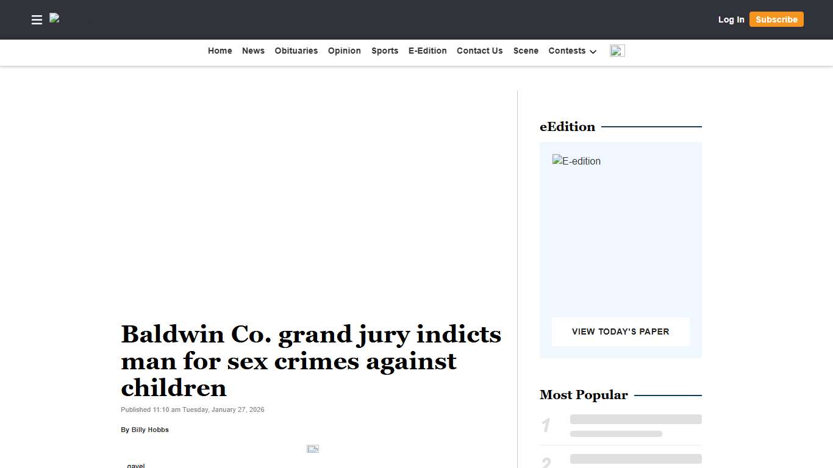The height and width of the screenshot is (468, 833).
Task: Expand the Contests dropdown chevron
Action: (592, 52)
